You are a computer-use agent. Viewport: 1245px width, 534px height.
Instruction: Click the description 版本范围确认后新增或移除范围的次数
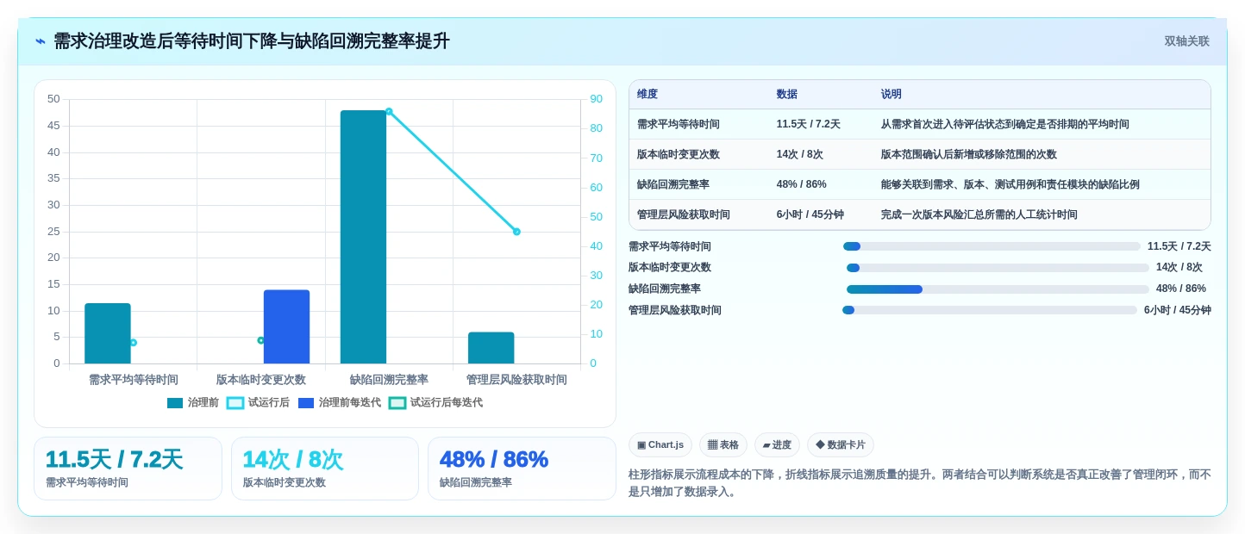[968, 154]
